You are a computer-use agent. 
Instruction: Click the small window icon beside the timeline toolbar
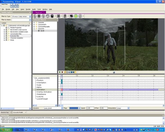(114, 72)
